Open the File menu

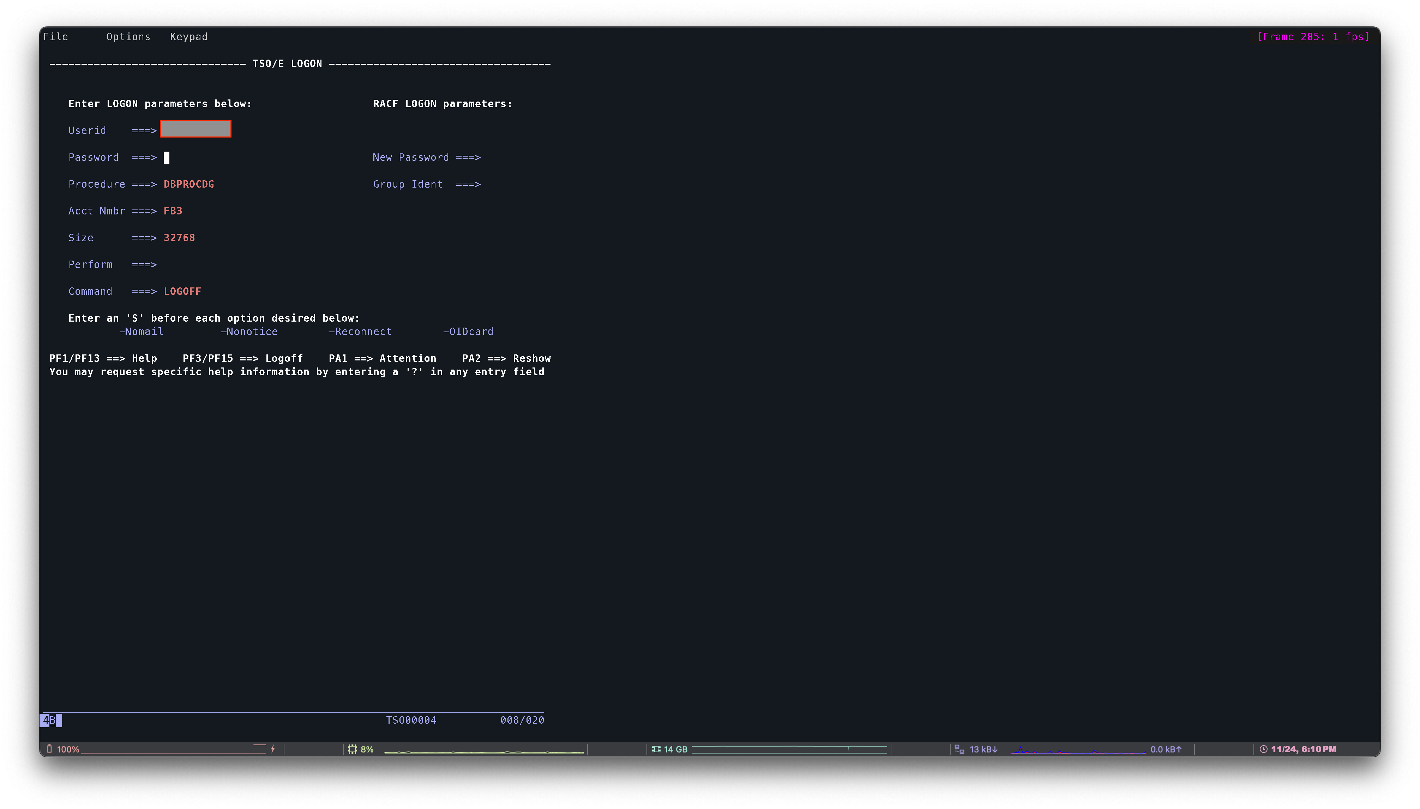[56, 37]
